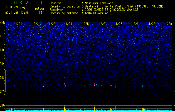Click the 1223 time marker
Image resolution: width=175 pixels, height=111 pixels.
pyautogui.click(x=52, y=24)
